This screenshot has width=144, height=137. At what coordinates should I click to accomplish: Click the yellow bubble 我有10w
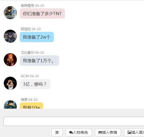[x=31, y=106]
